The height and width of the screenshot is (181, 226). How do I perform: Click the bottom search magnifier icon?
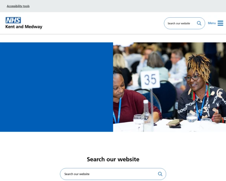160,174
